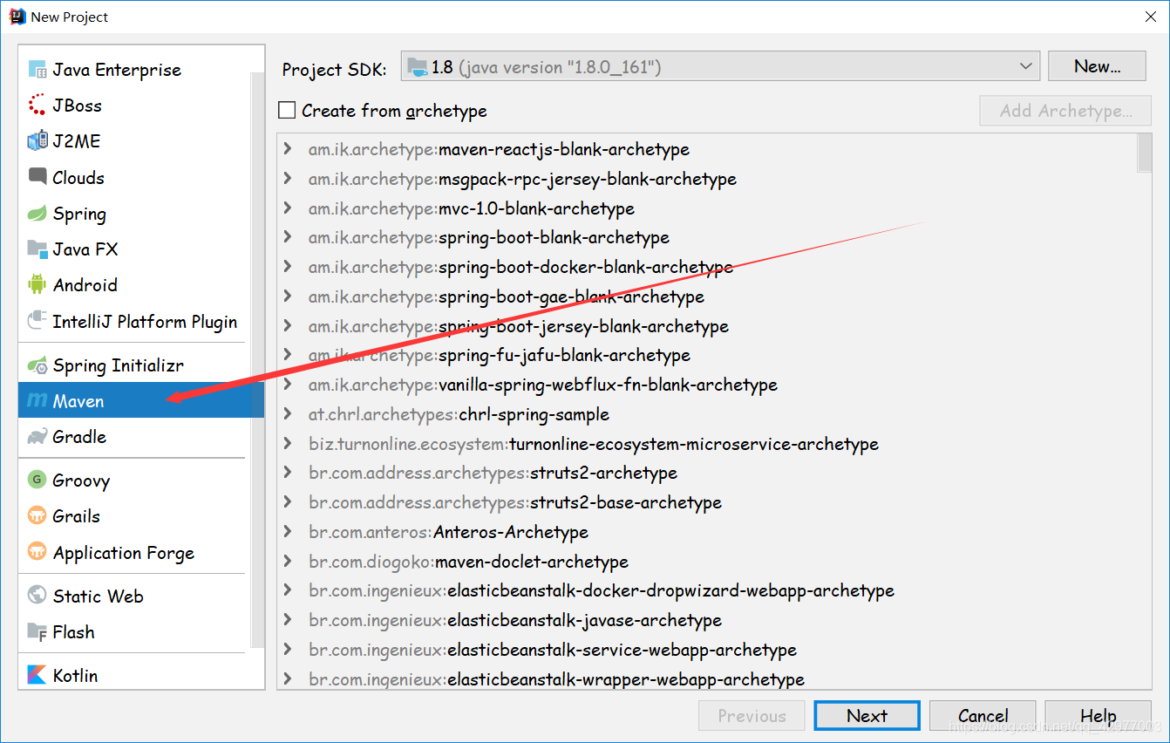Expand chrl-spring-sample entry
The height and width of the screenshot is (743, 1170).
pyautogui.click(x=288, y=414)
